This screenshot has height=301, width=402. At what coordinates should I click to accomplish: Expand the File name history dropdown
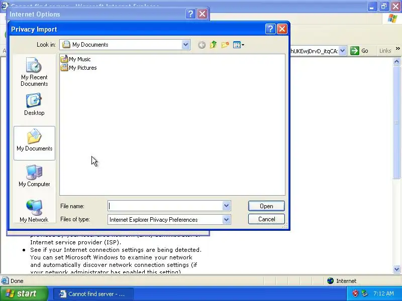pos(226,206)
